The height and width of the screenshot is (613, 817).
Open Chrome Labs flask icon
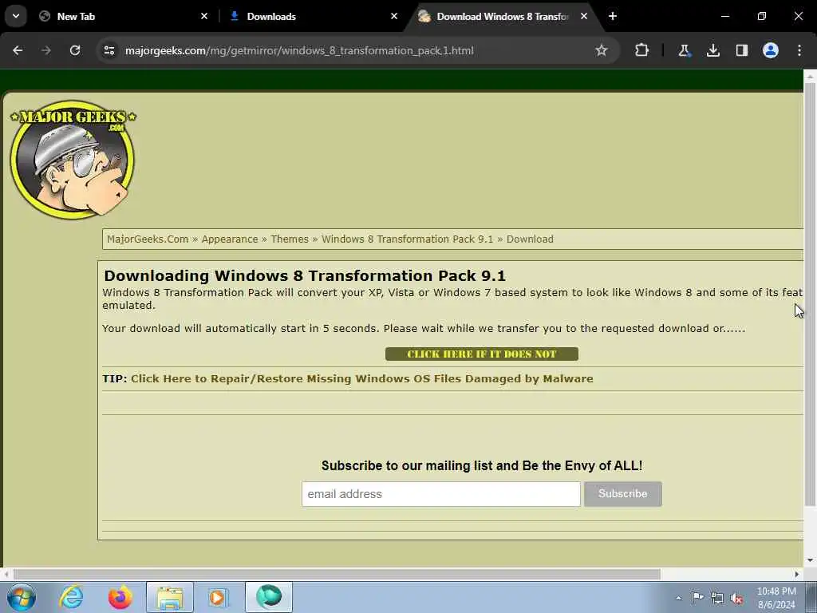coord(684,50)
